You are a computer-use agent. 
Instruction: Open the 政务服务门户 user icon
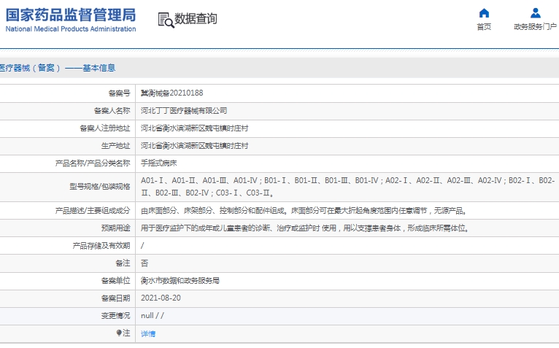click(535, 13)
